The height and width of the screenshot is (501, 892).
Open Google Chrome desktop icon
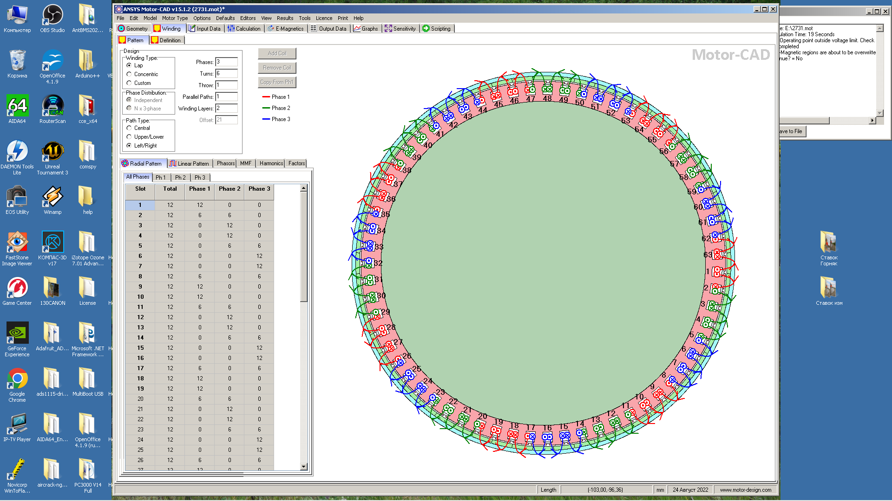[x=17, y=385]
